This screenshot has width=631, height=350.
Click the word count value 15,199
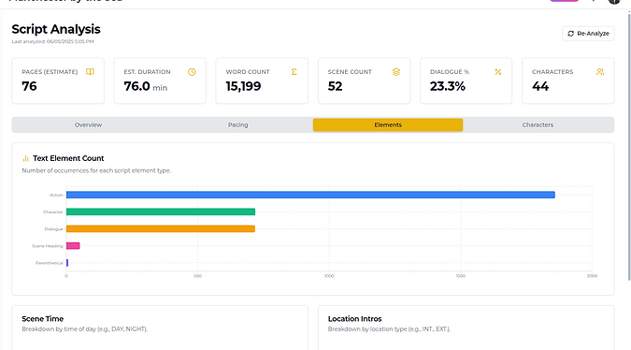[243, 86]
